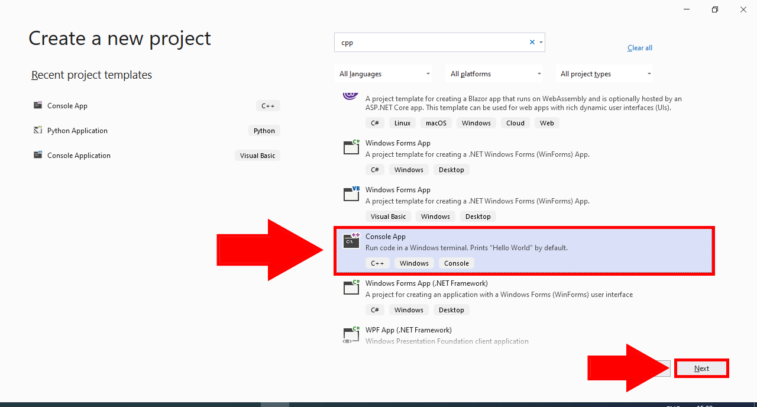Click the Cloud tag on Blazor template
The height and width of the screenshot is (407, 757).
pyautogui.click(x=515, y=123)
